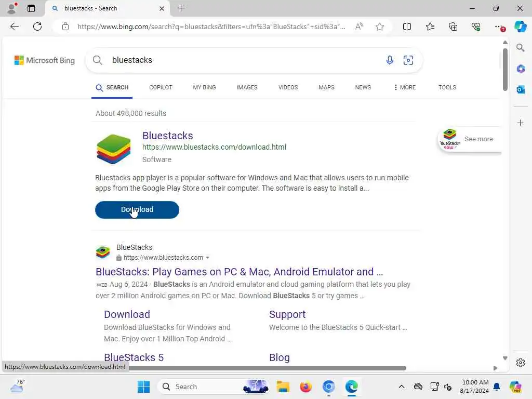Refresh the current page

pos(37,26)
